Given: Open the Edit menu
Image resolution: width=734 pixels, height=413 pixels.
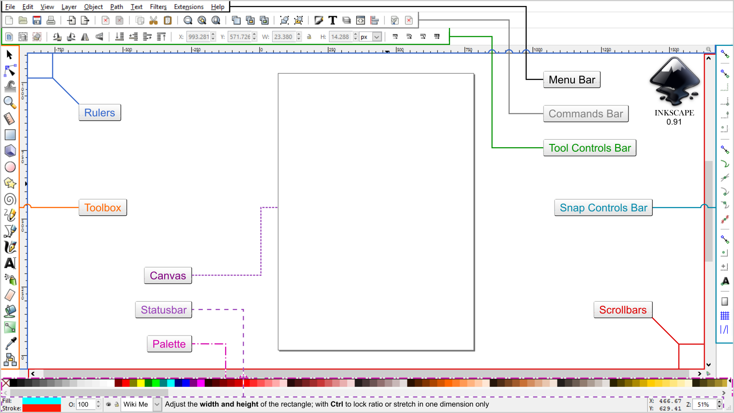Looking at the screenshot, I should click(x=28, y=7).
